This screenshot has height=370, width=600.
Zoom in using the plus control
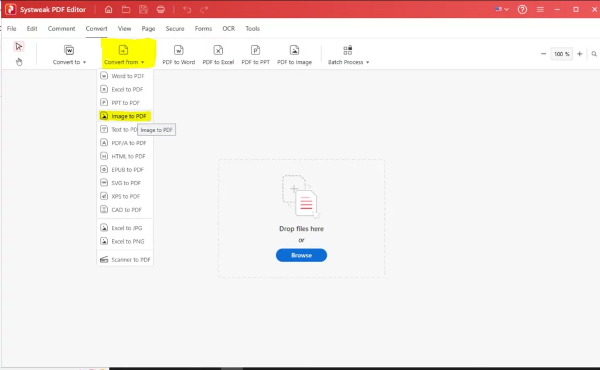(579, 53)
